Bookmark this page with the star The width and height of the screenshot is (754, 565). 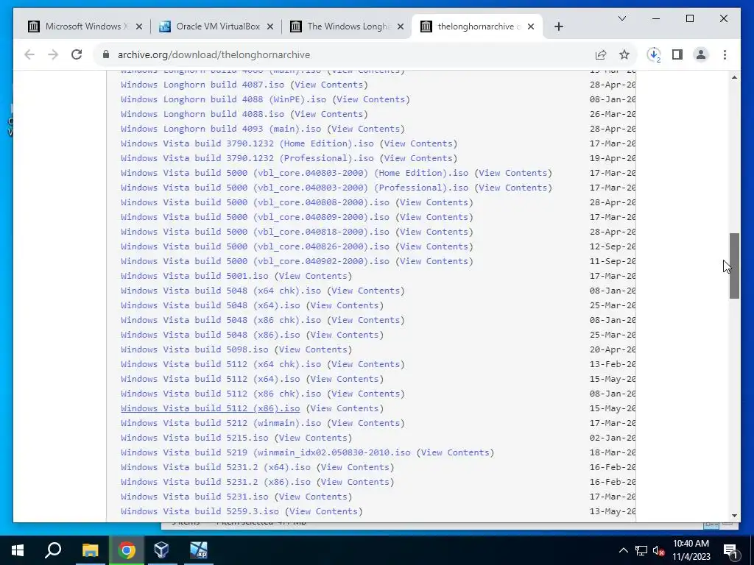[x=624, y=54]
